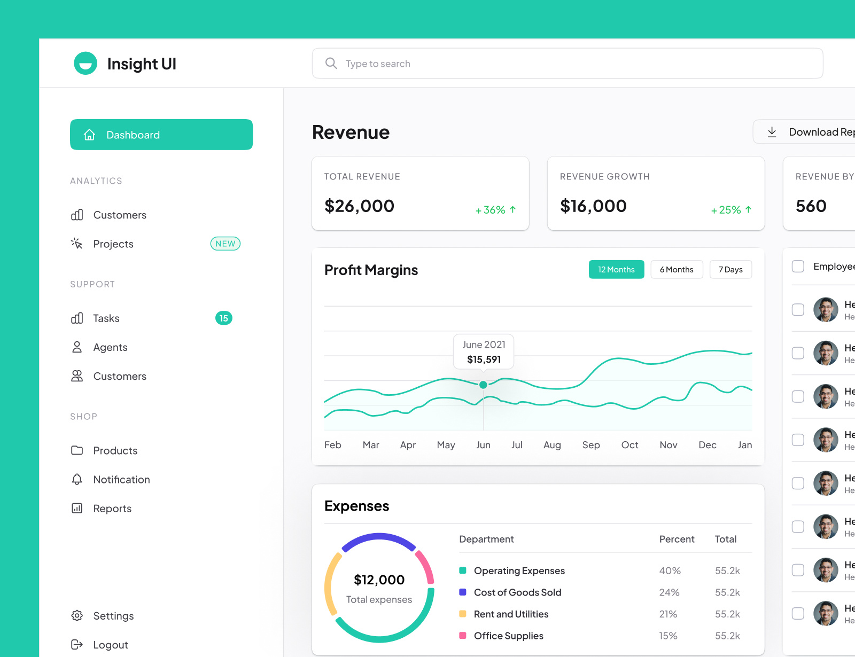Open Notification via the bell icon
The image size is (855, 657).
(77, 479)
